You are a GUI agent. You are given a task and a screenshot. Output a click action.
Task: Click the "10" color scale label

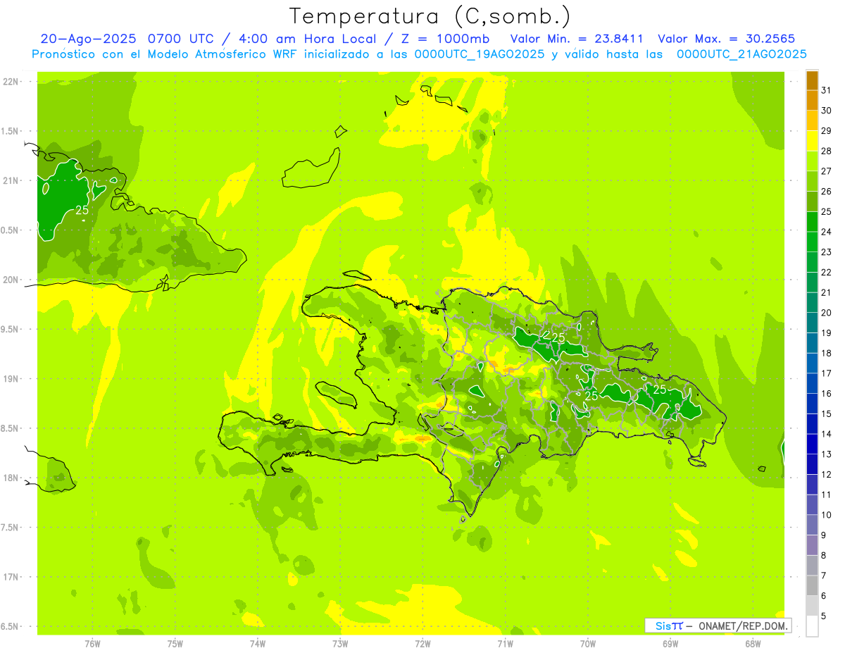point(827,515)
